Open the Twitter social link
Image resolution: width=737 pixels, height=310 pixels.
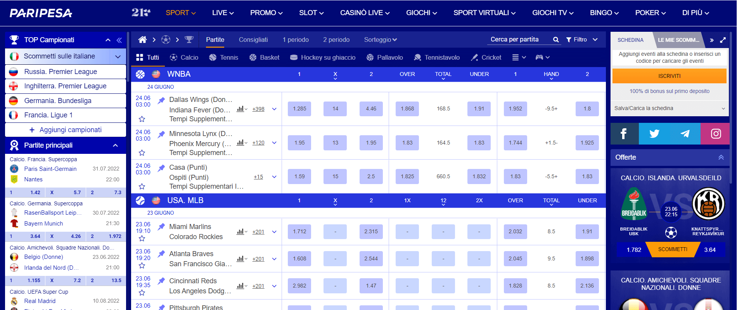point(654,134)
